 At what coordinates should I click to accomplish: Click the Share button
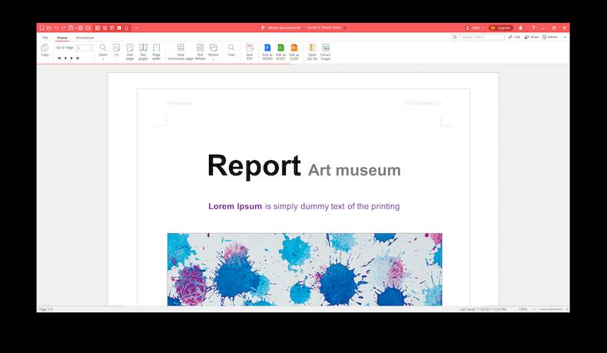tap(531, 37)
